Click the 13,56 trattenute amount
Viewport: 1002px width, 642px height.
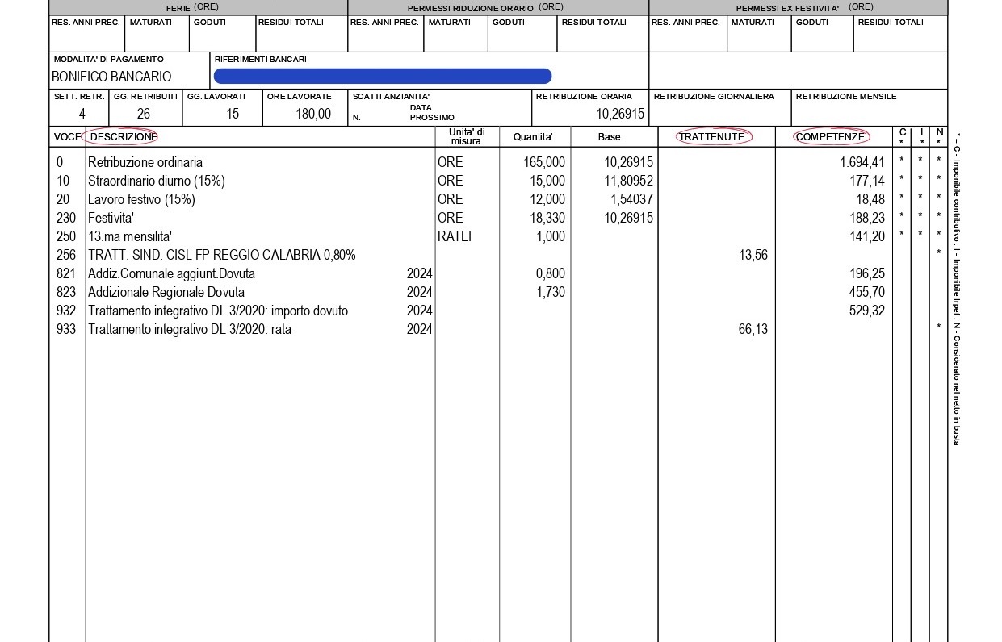(753, 255)
